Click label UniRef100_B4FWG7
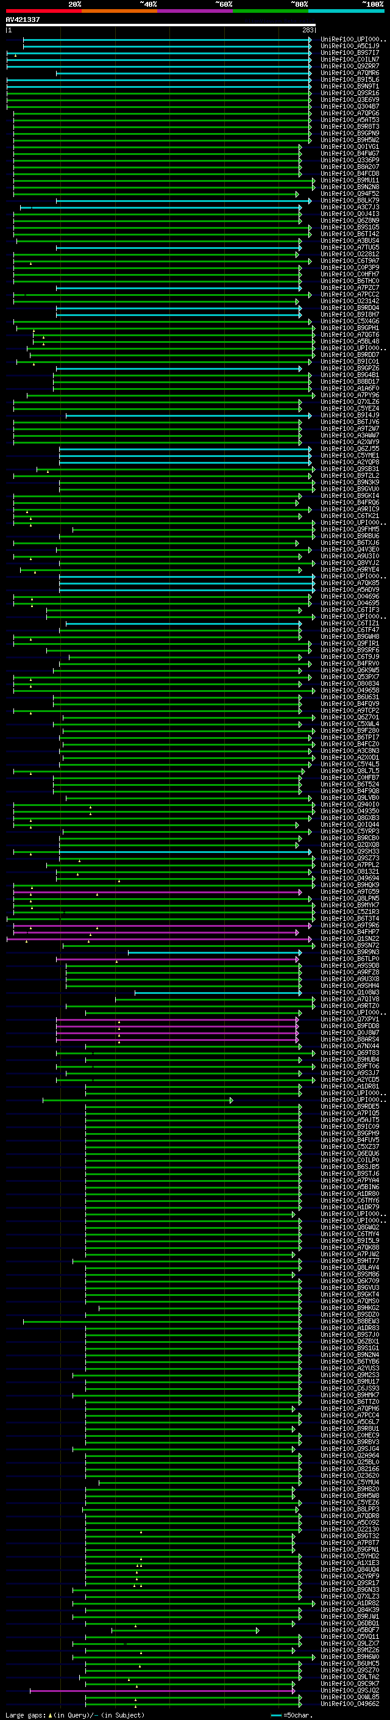 350,154
